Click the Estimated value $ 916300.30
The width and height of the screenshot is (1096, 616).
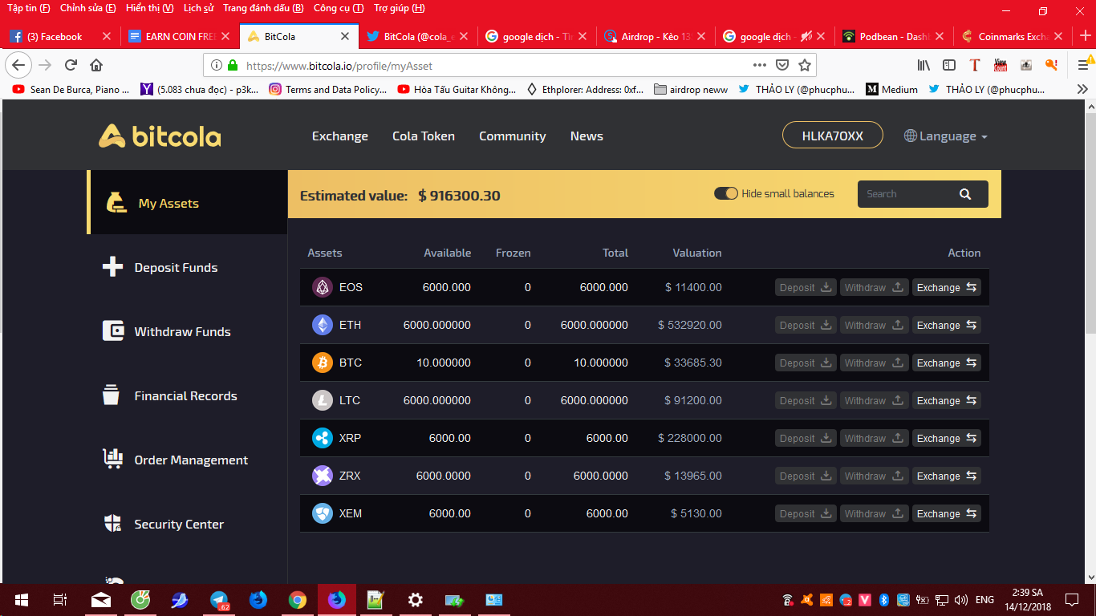point(400,195)
